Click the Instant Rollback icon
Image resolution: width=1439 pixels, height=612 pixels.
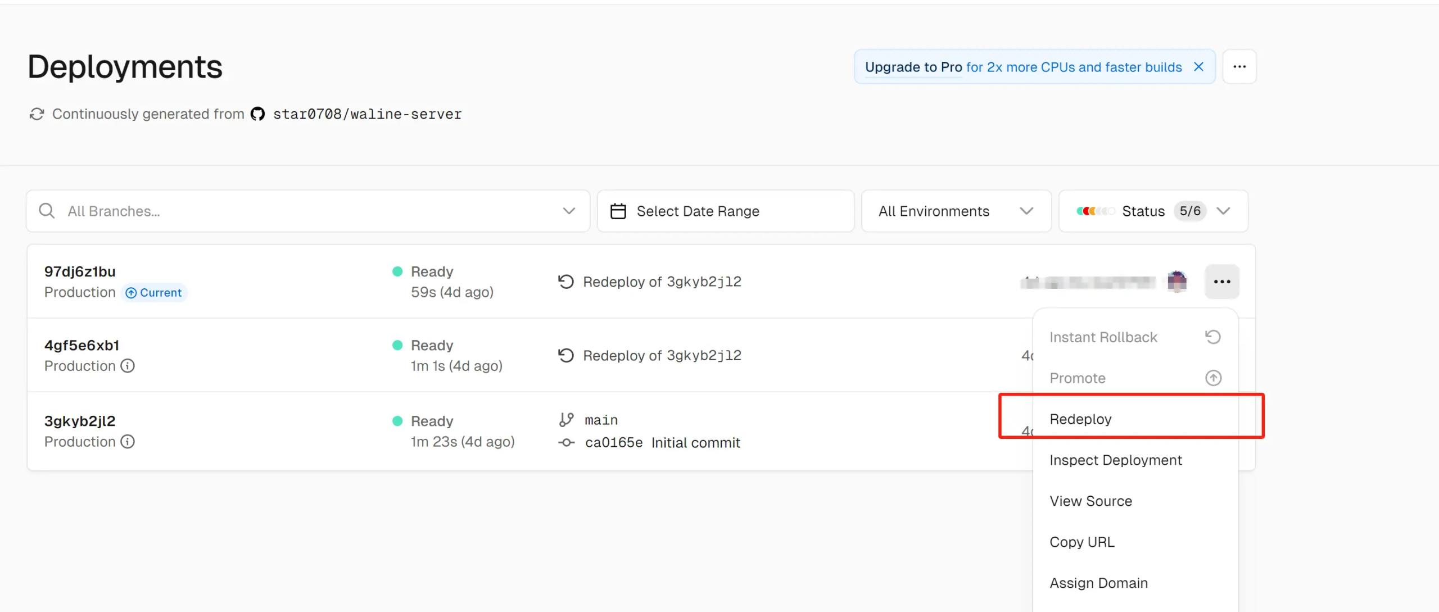pyautogui.click(x=1212, y=337)
